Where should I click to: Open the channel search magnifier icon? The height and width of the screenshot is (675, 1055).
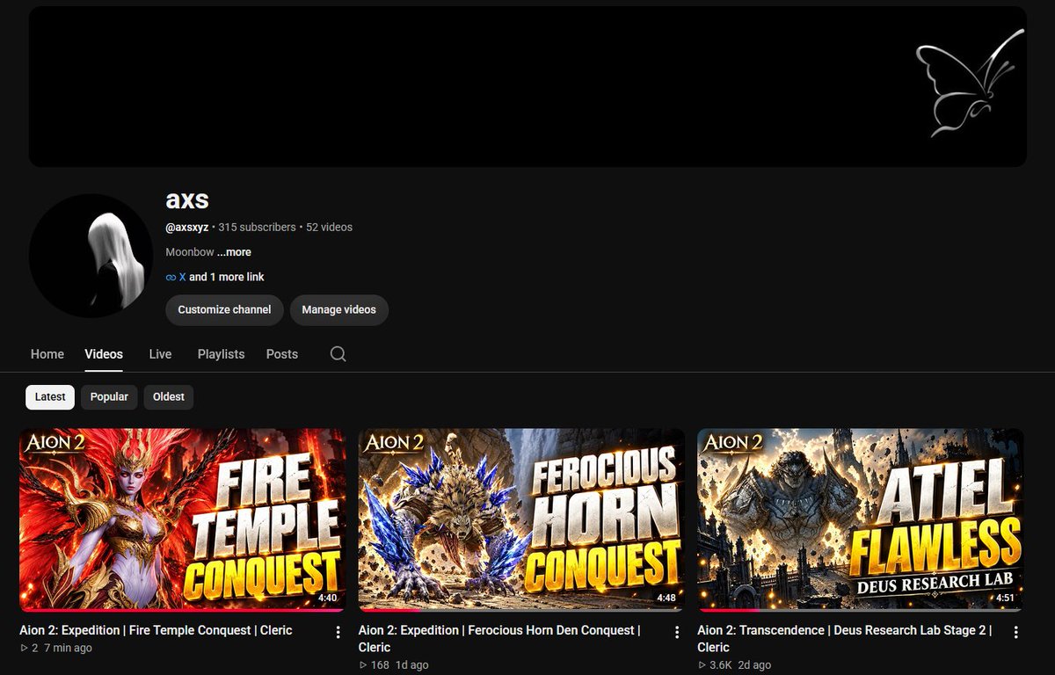coord(338,354)
